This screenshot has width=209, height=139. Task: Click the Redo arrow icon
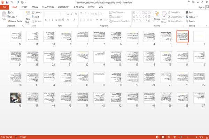(x=18, y=2)
